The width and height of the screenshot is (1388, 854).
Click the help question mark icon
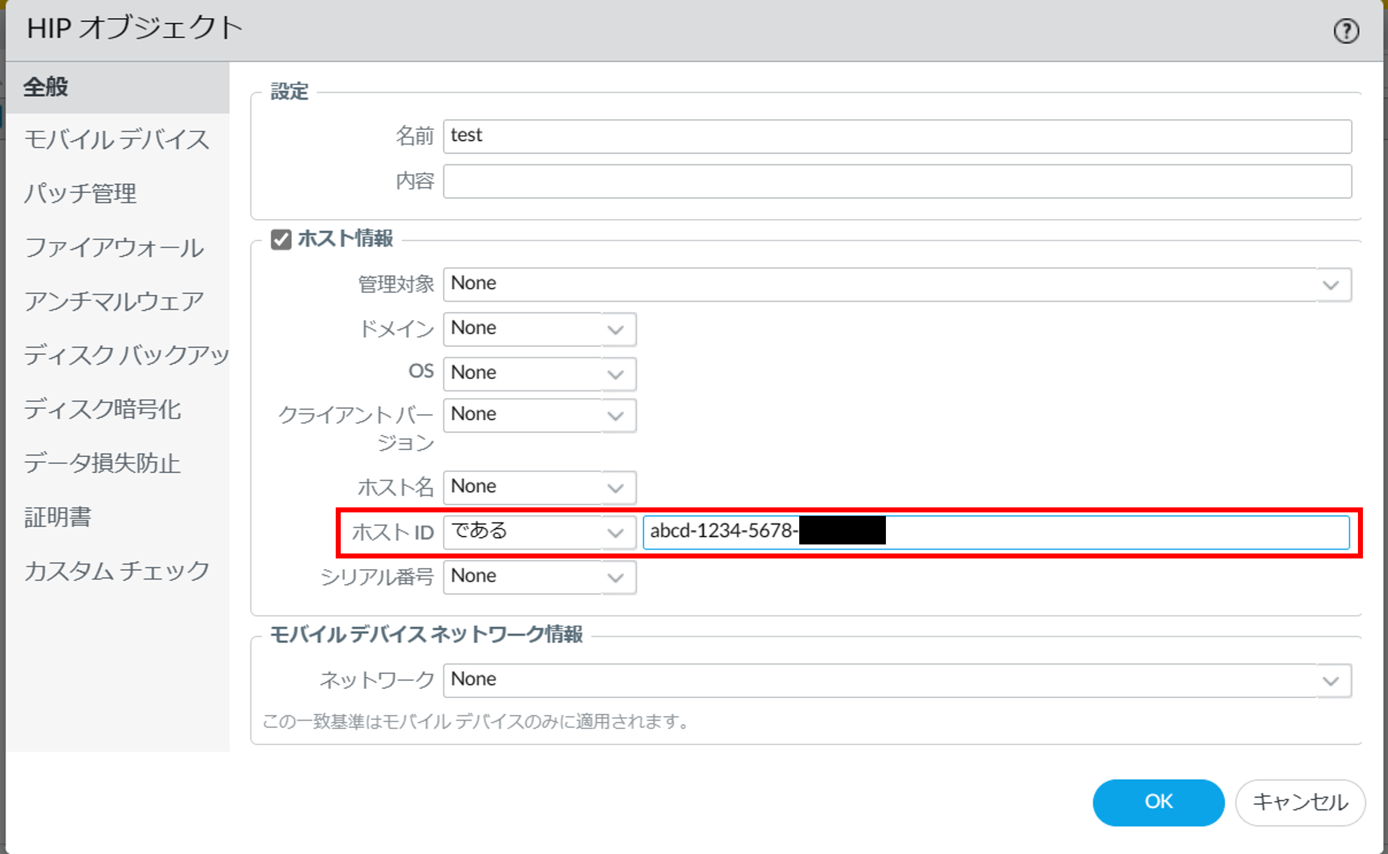1345,31
